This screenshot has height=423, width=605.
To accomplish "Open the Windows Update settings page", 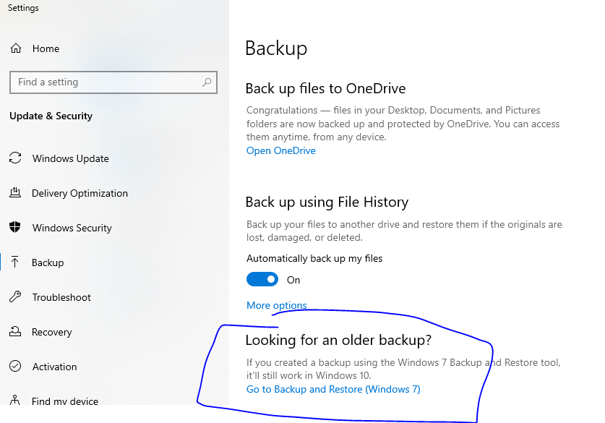I will click(71, 158).
